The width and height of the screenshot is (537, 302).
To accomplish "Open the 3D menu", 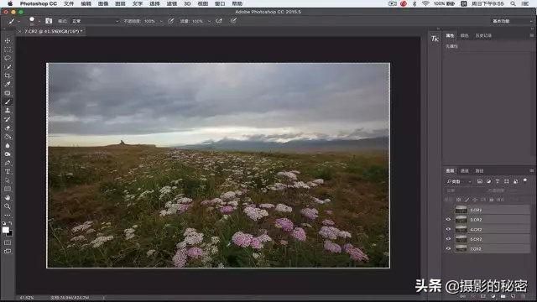I will click(x=187, y=3).
